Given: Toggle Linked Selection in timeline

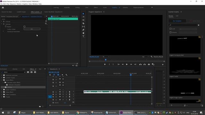Looking at the screenshot, I should coord(58,75).
